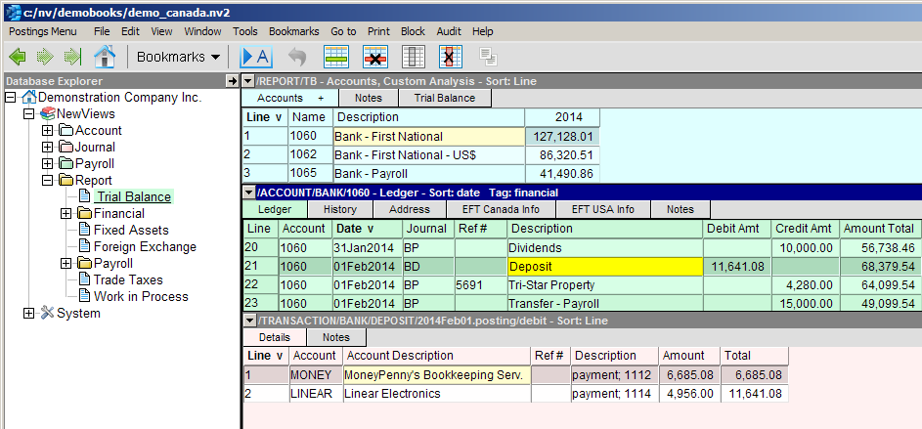Select the Trial Balance tab
Image resolution: width=922 pixels, height=429 pixels.
click(444, 98)
